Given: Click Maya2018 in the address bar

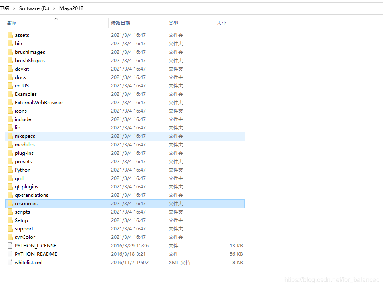Looking at the screenshot, I should 71,8.
